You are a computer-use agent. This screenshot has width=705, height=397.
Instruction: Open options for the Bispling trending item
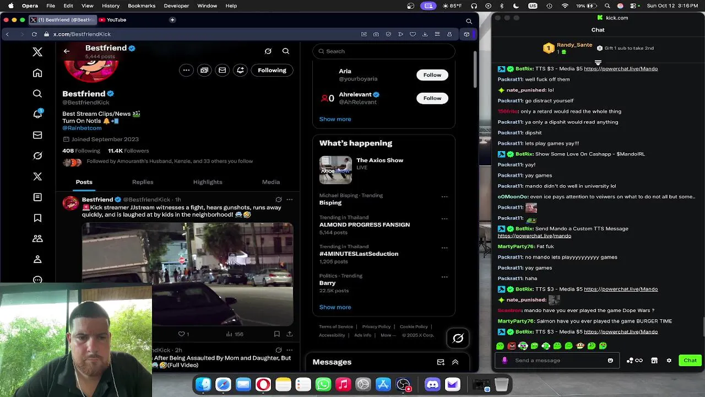[x=444, y=197]
